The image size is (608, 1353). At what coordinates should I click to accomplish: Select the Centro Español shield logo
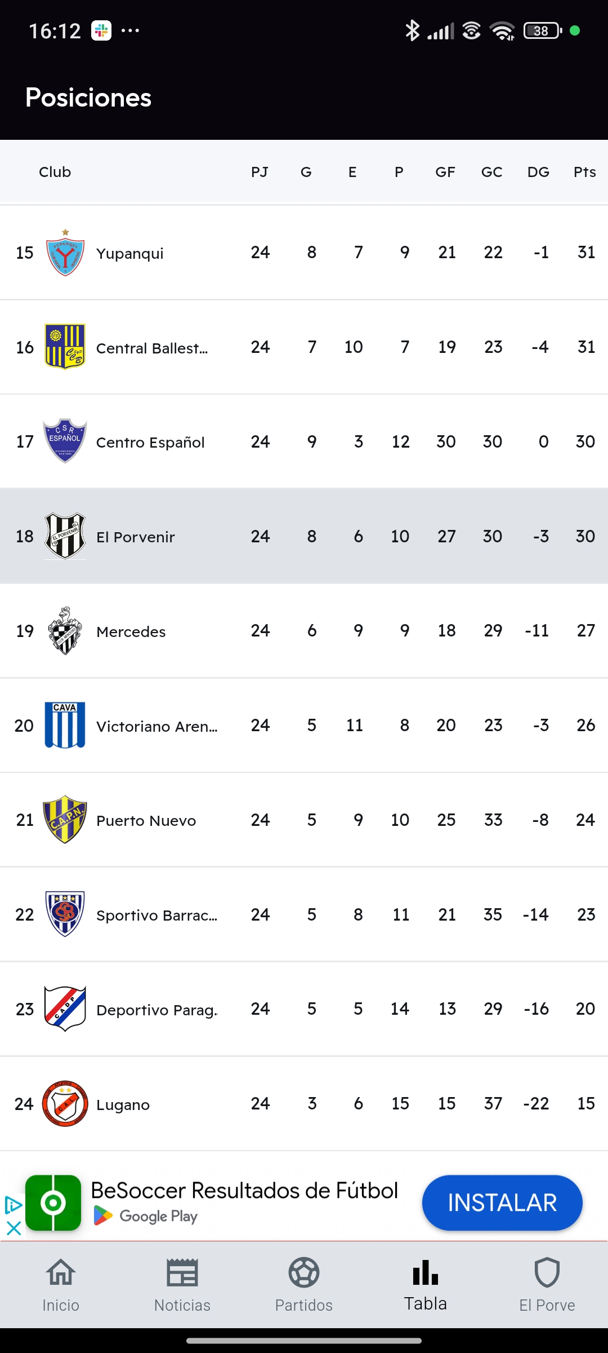(65, 441)
